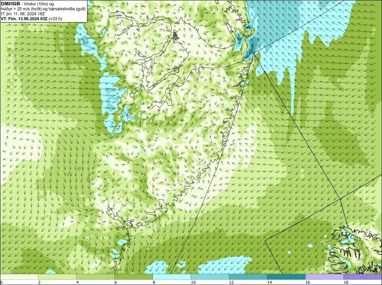Viewport: 382px width, 285px height.
Task: Click the 'Vindur (10m) og' label
Action: point(39,4)
